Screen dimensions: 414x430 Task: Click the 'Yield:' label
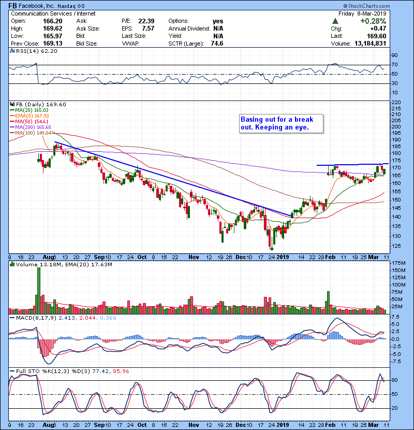coord(175,36)
